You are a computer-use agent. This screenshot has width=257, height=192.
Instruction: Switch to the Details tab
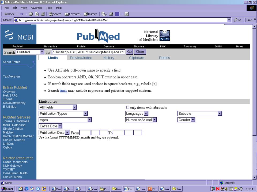[x=164, y=58]
